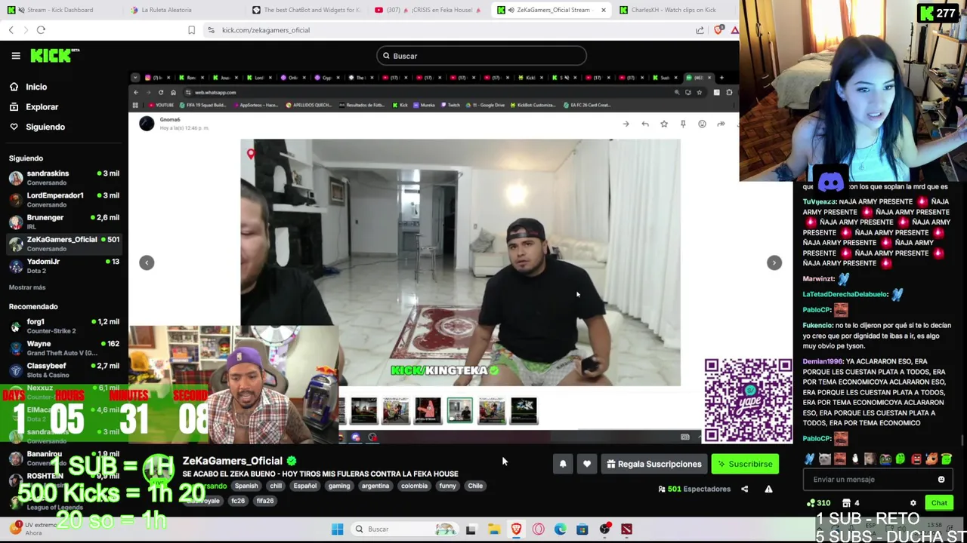Expand the following list with Mostrar más
Image resolution: width=967 pixels, height=543 pixels.
tap(27, 287)
